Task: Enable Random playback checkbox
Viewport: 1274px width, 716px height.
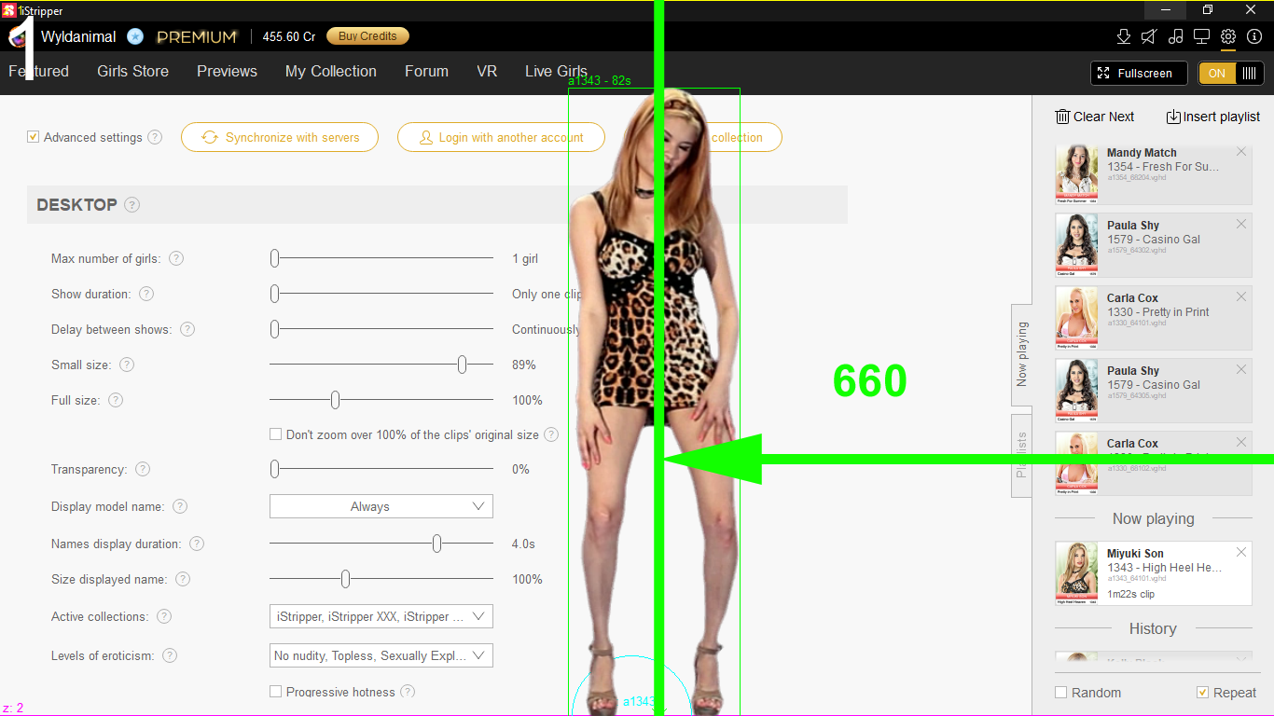Action: 1061,693
